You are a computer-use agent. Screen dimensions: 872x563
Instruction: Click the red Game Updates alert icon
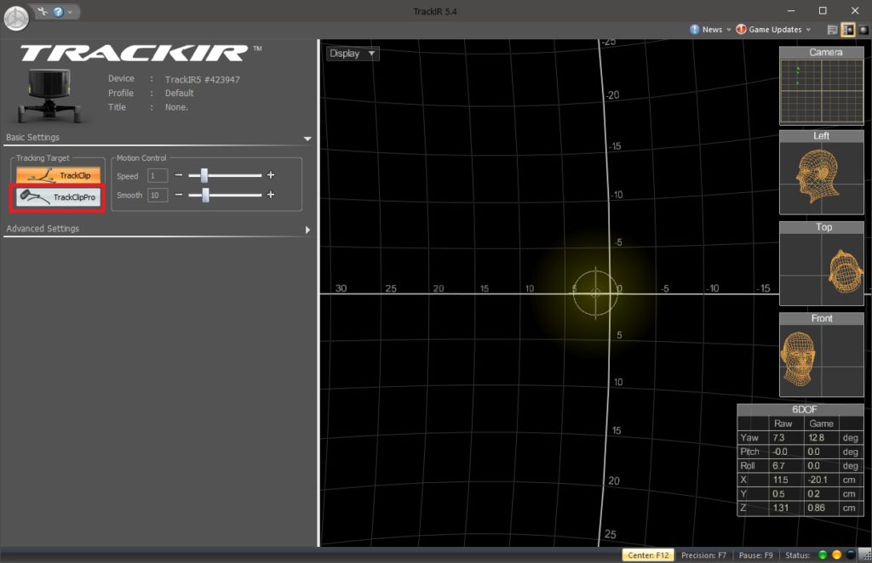(742, 30)
